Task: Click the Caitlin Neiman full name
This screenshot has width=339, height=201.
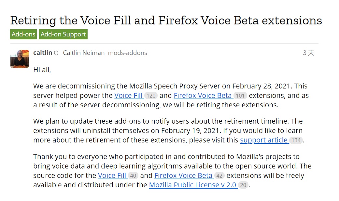Action: [x=84, y=53]
